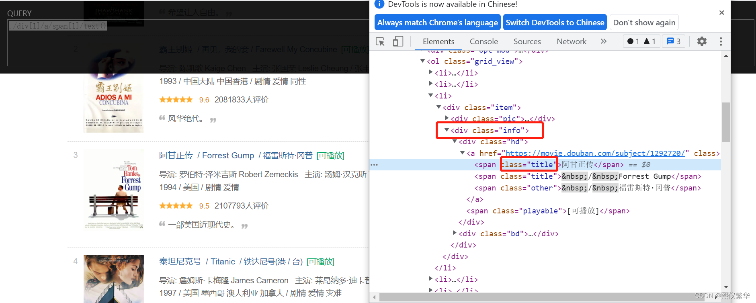756x303 pixels.
Task: Open the movie.douban.com subject link in Elements
Action: click(595, 153)
